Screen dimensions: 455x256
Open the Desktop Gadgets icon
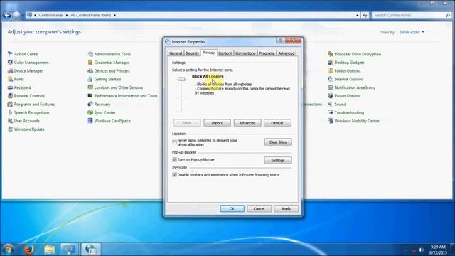click(x=331, y=63)
